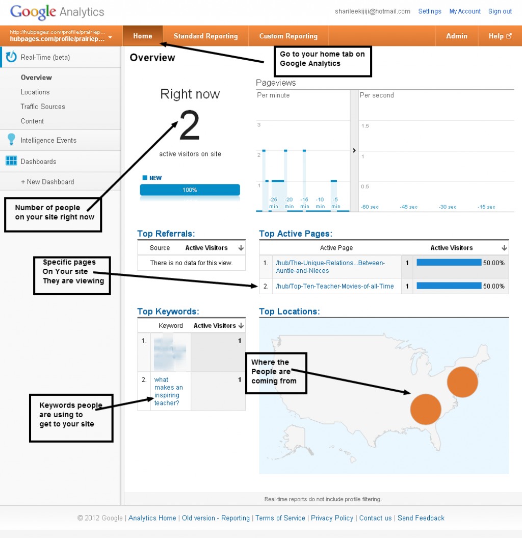Add a new dashboard from sidebar
Image resolution: width=522 pixels, height=538 pixels.
click(47, 182)
